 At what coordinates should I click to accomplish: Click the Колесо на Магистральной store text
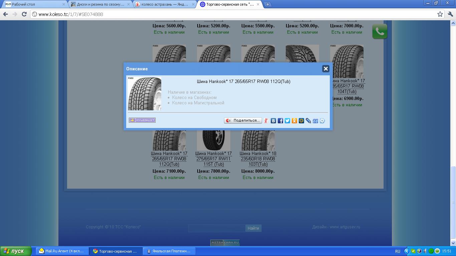198,103
